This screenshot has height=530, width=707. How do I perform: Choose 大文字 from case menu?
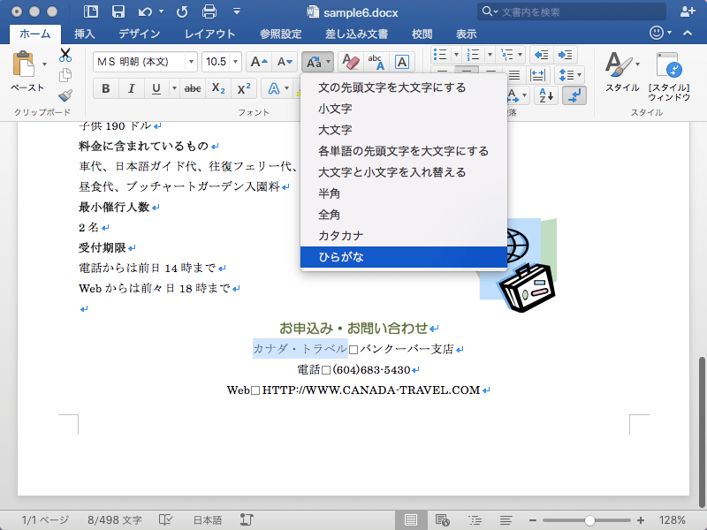404,130
